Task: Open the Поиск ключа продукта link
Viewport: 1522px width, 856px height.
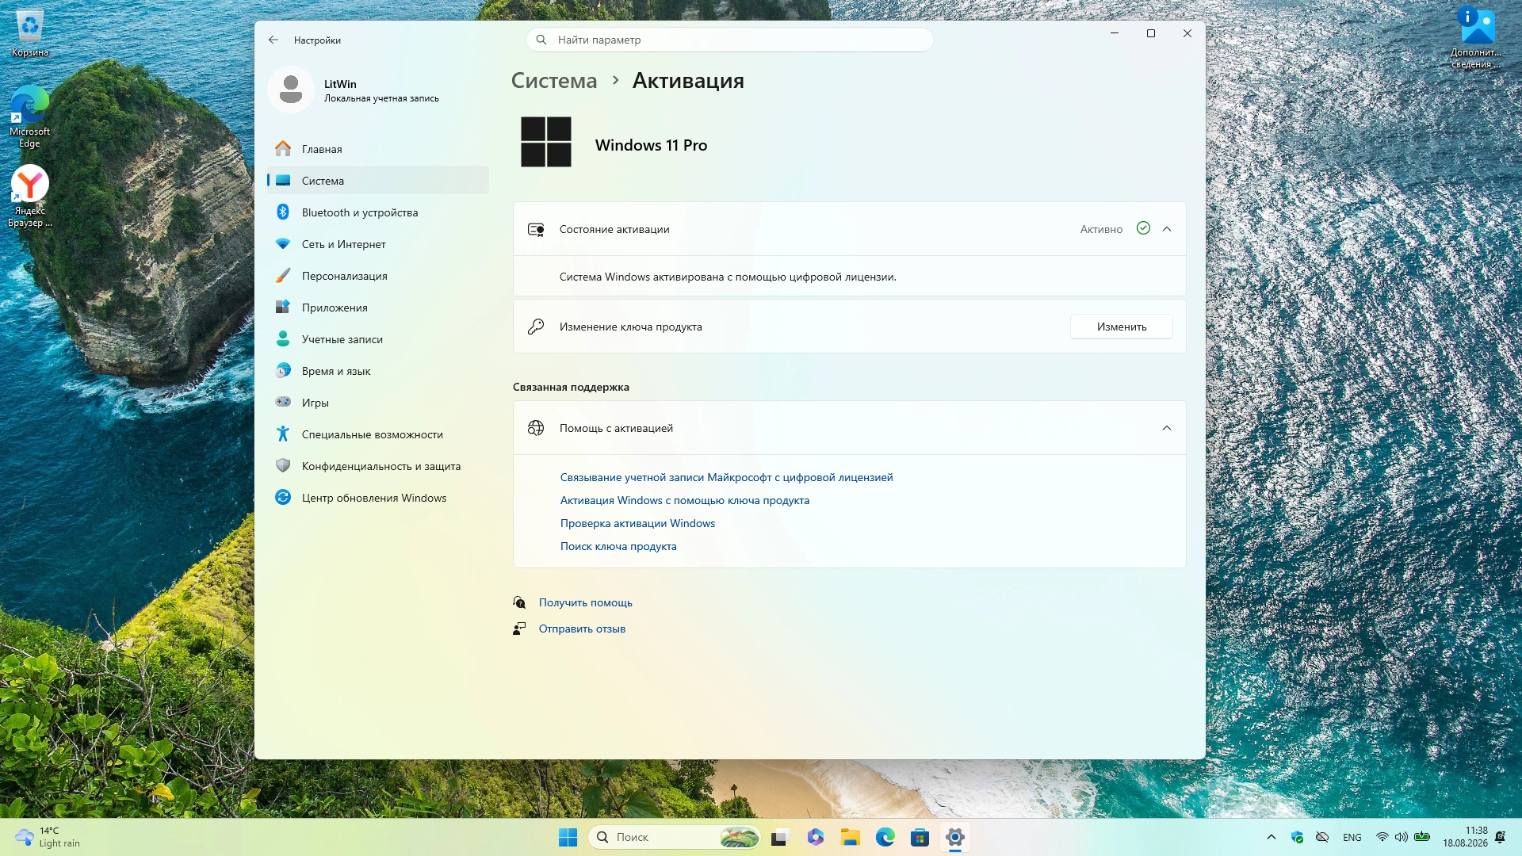Action: 618,546
